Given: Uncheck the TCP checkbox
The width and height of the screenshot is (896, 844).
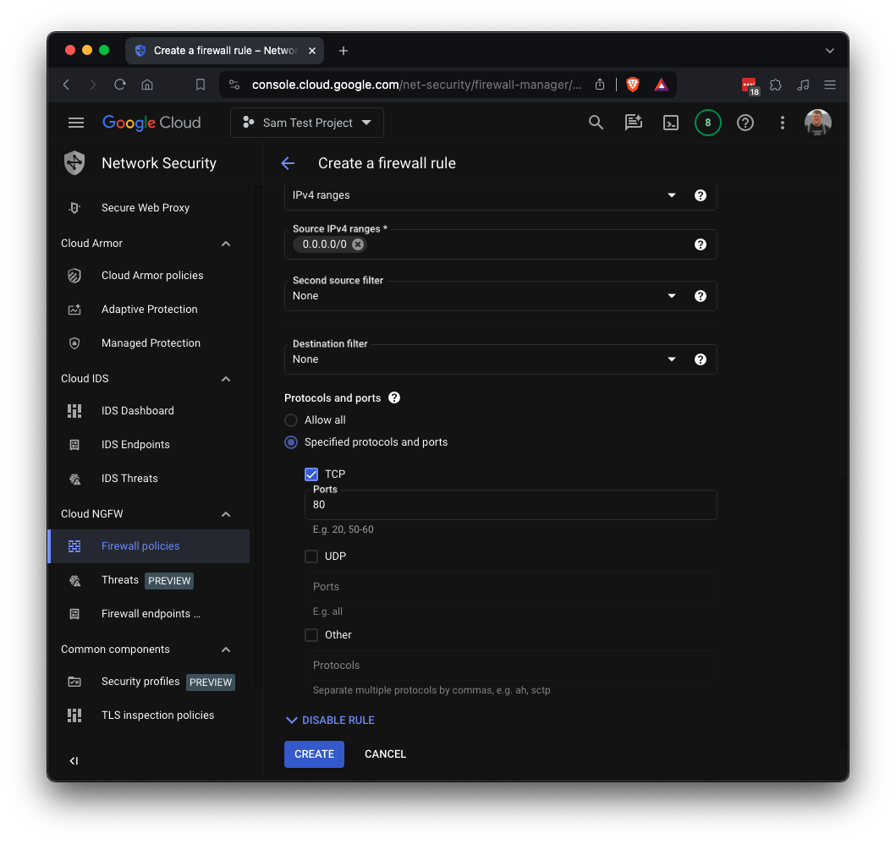Looking at the screenshot, I should point(311,474).
